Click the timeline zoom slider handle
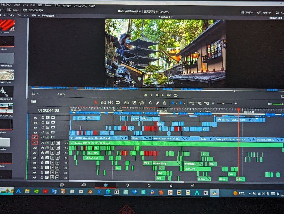The height and width of the screenshot is (214, 284). point(223,103)
